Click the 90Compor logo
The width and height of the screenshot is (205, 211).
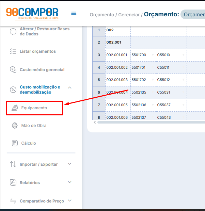click(x=32, y=14)
